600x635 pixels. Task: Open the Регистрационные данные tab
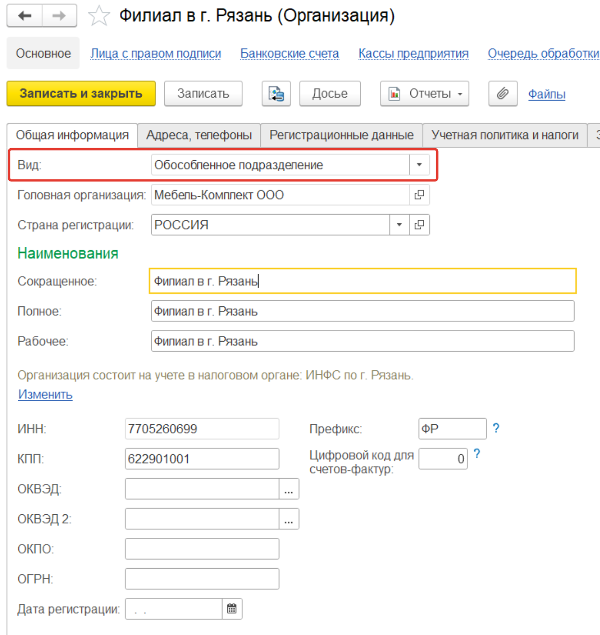341,135
